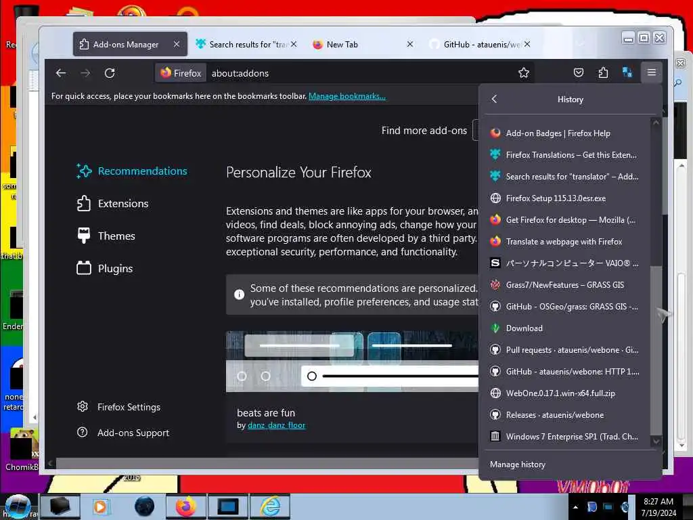Image resolution: width=693 pixels, height=520 pixels.
Task: Close the Add-ons Manager tab
Action: coord(177,44)
